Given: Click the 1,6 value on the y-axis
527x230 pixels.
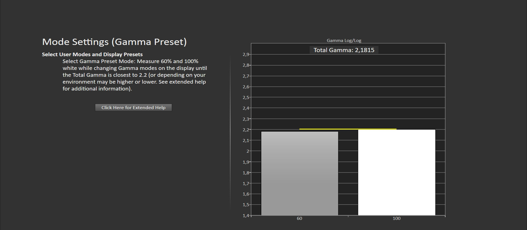Looking at the screenshot, I should tap(246, 194).
